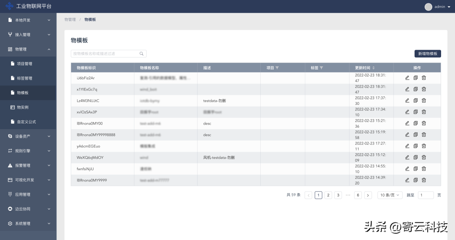Click the jump-to page number field
The width and height of the screenshot is (455, 240).
click(426, 195)
